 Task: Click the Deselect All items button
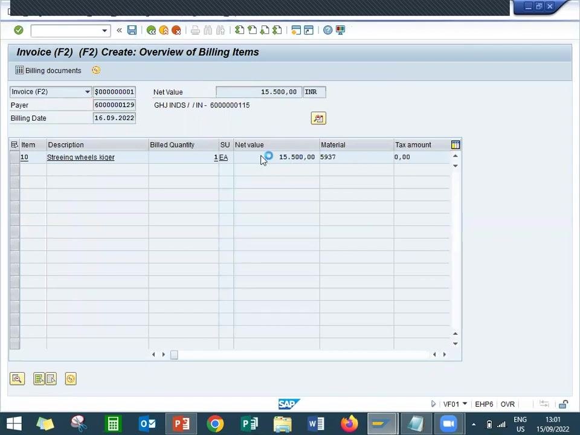pyautogui.click(x=51, y=379)
